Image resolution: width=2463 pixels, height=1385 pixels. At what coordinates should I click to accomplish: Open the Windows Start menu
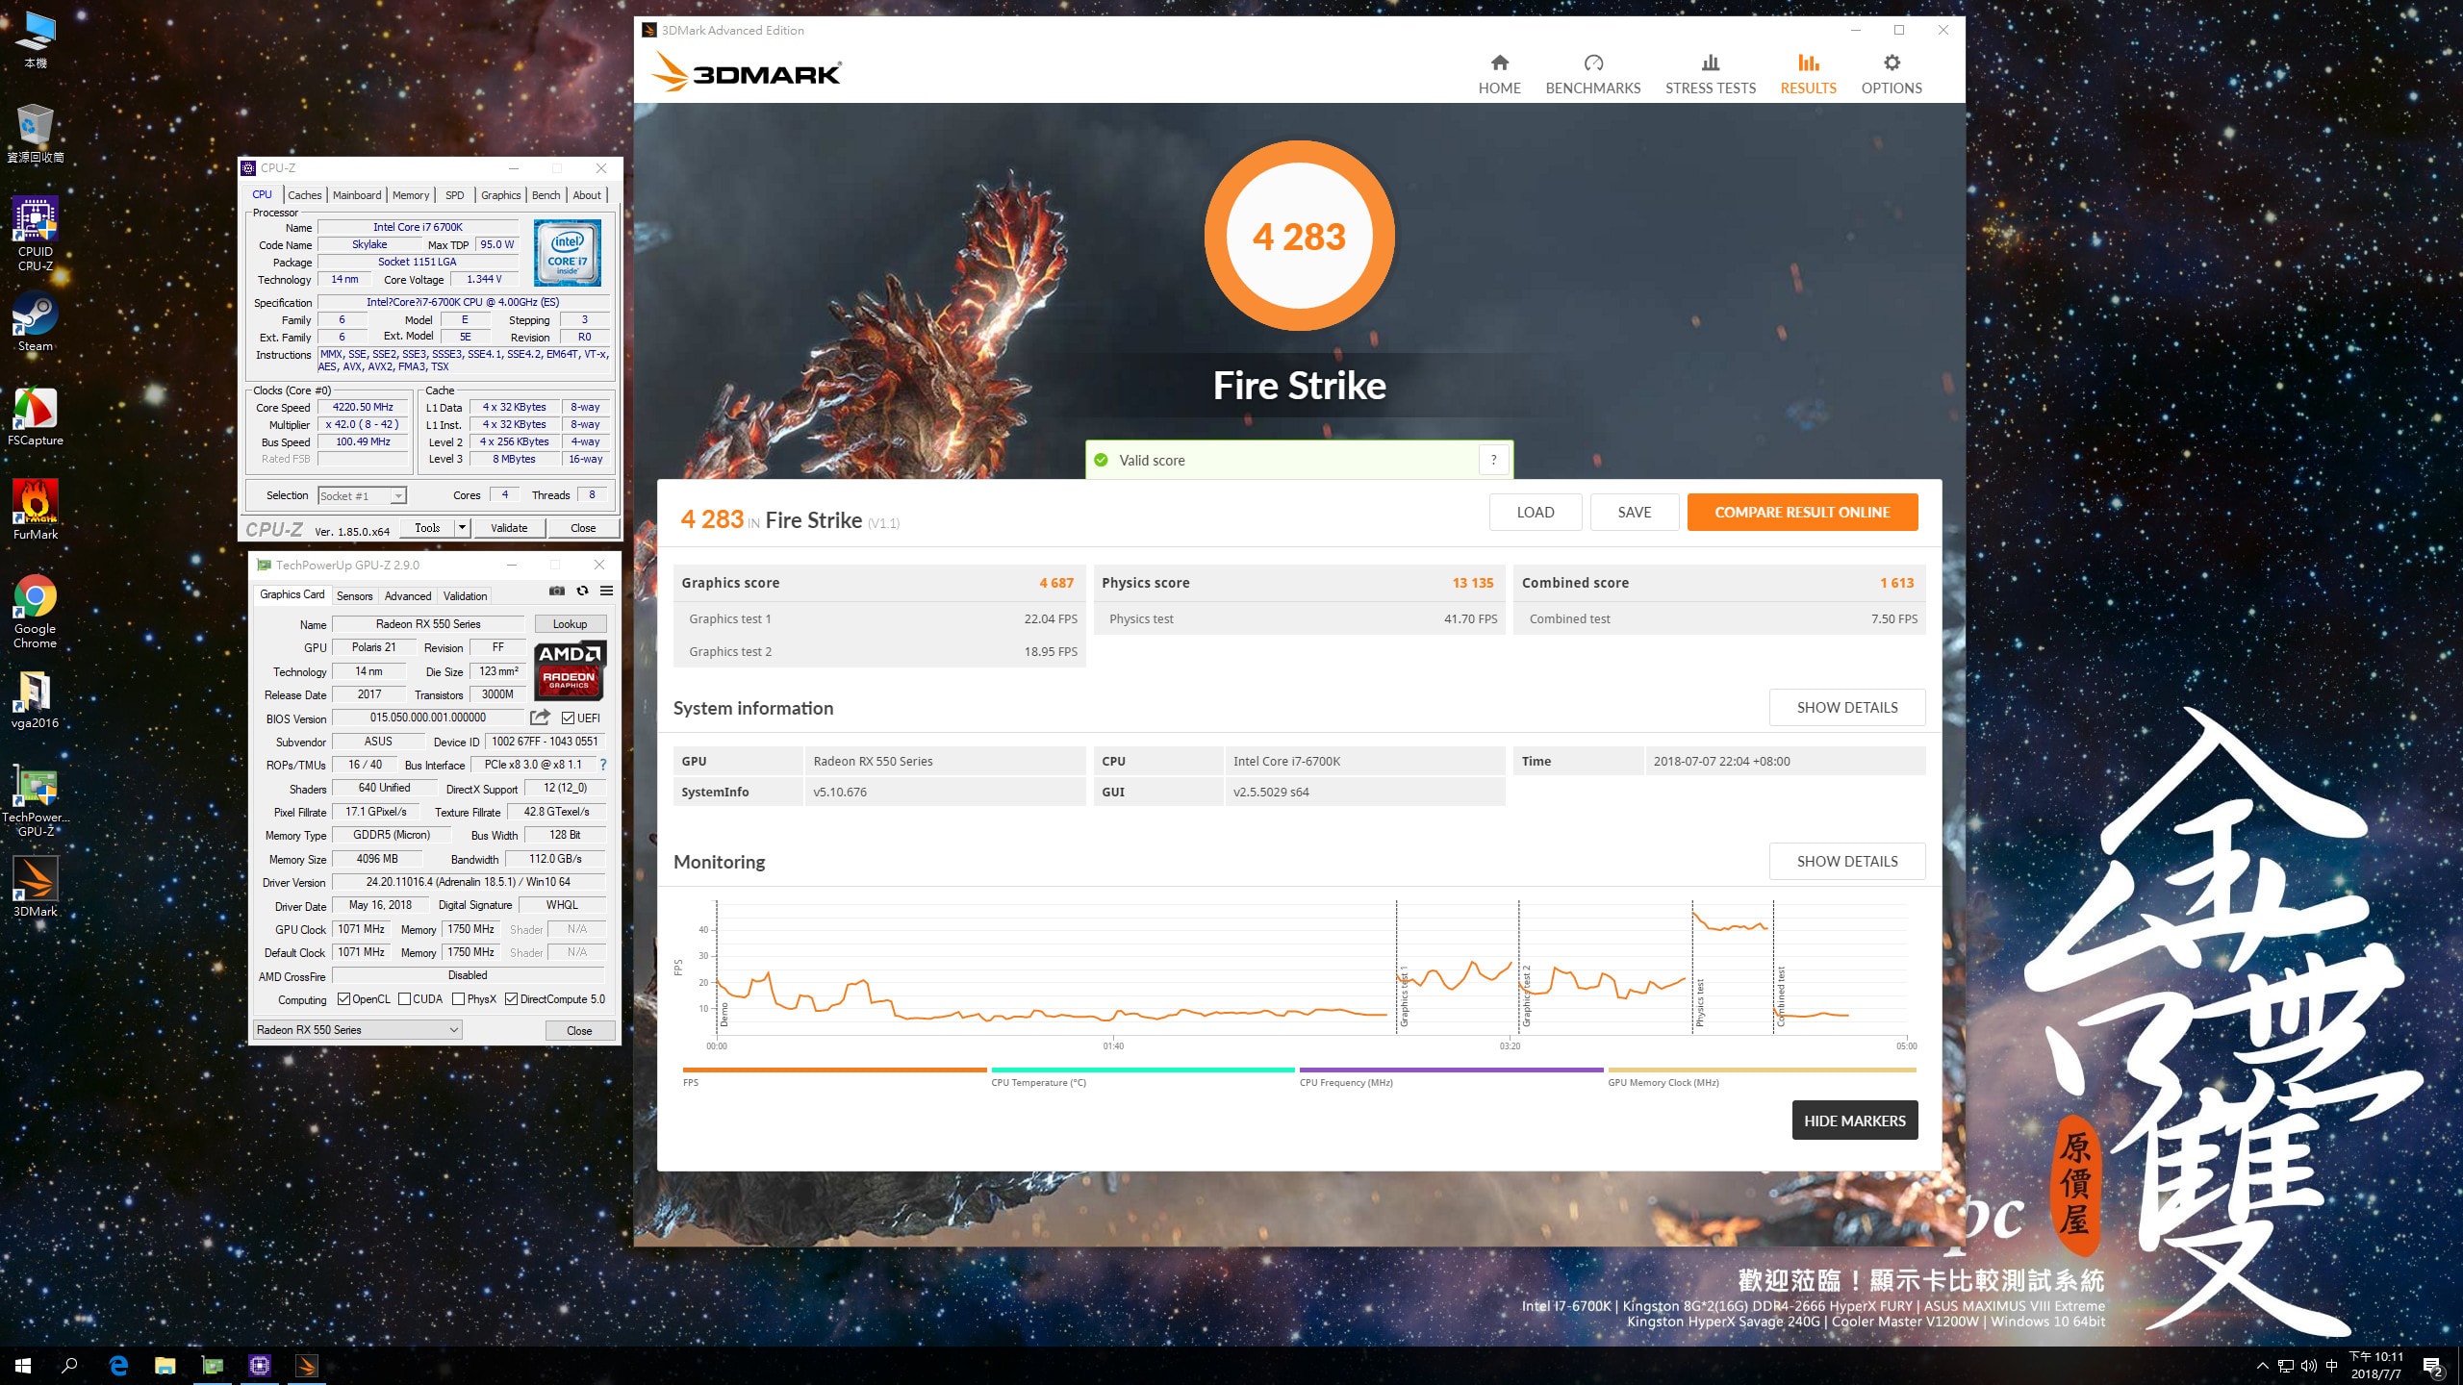click(x=23, y=1366)
